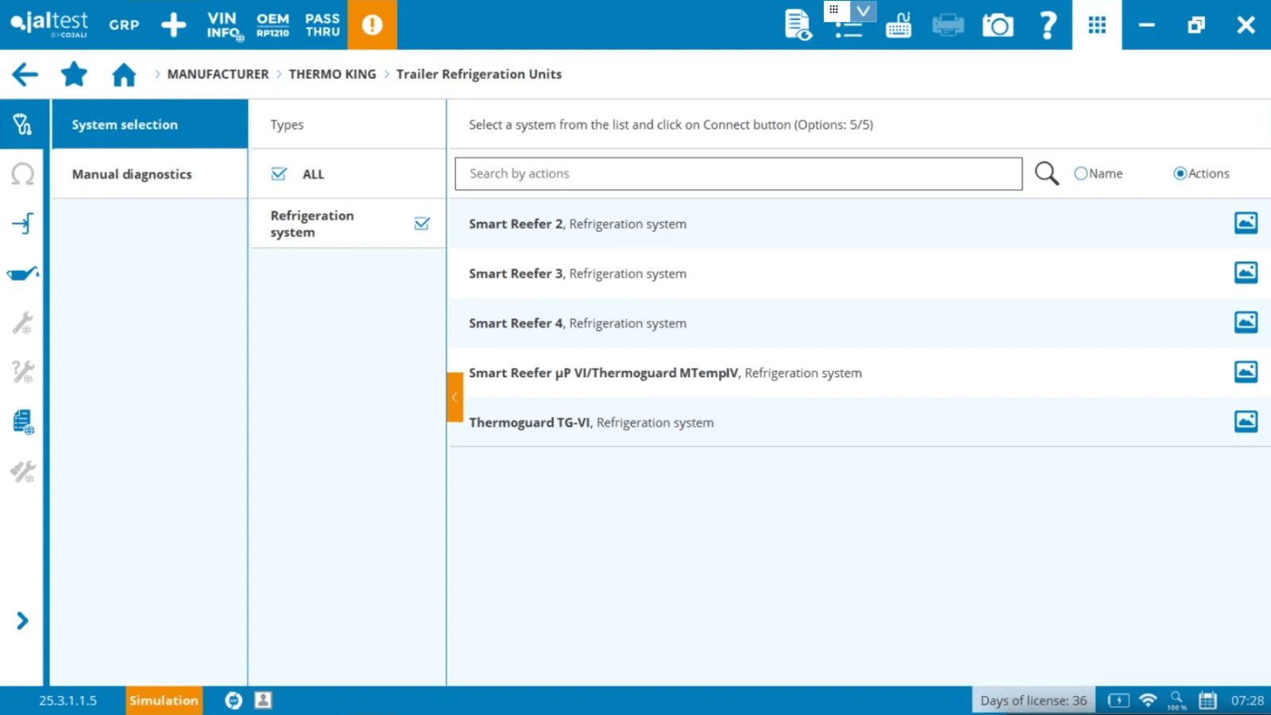Viewport: 1271px width, 715px height.
Task: View image for Thermoguard TG-VI
Action: (x=1246, y=421)
